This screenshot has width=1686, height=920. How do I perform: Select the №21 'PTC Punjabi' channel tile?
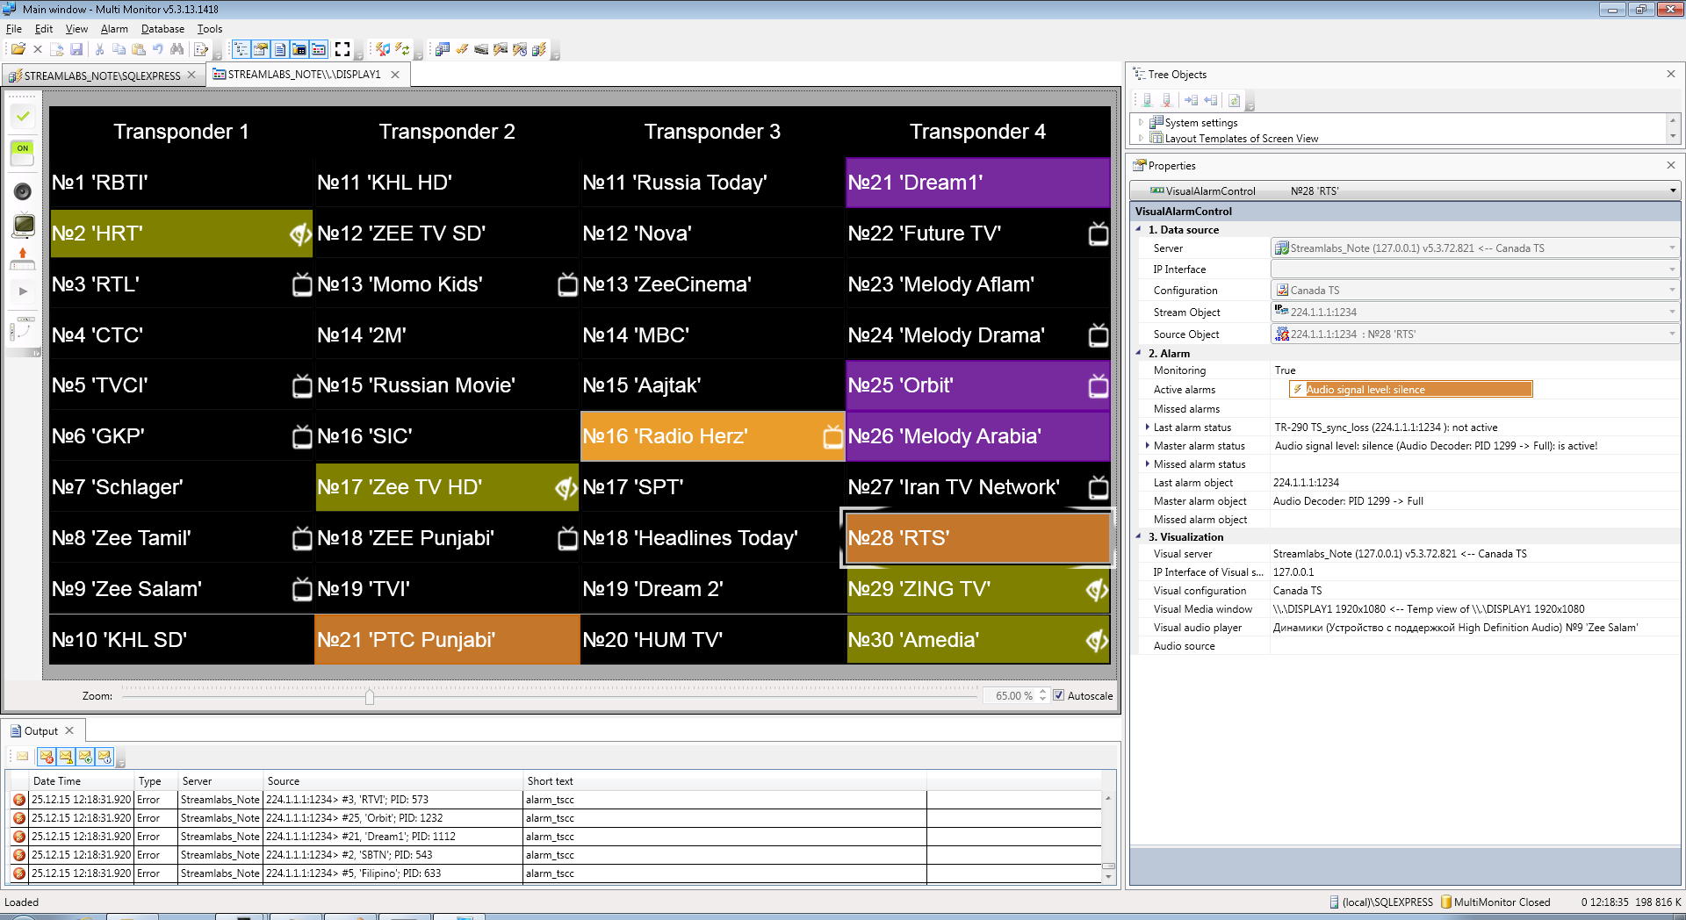(x=447, y=640)
